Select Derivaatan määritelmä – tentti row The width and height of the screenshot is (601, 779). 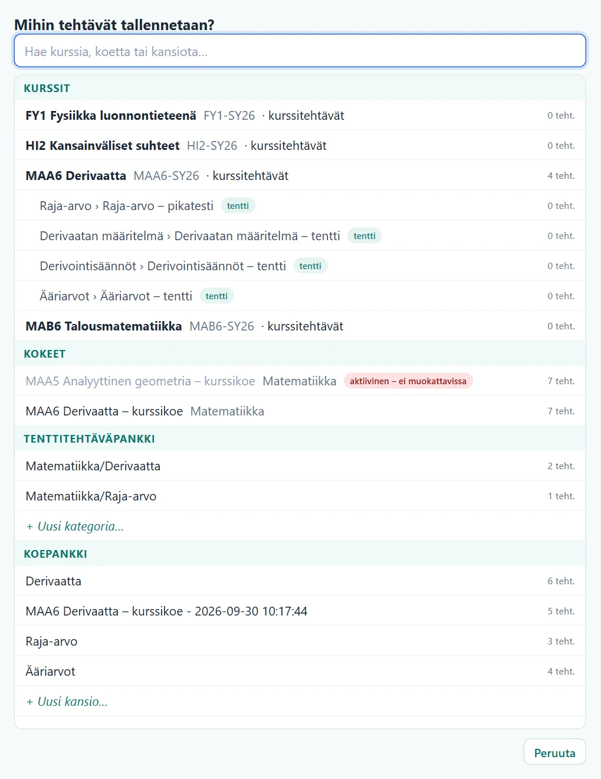click(300, 235)
